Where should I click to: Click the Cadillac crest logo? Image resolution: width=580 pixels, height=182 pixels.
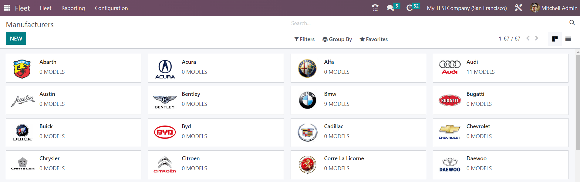[307, 132]
